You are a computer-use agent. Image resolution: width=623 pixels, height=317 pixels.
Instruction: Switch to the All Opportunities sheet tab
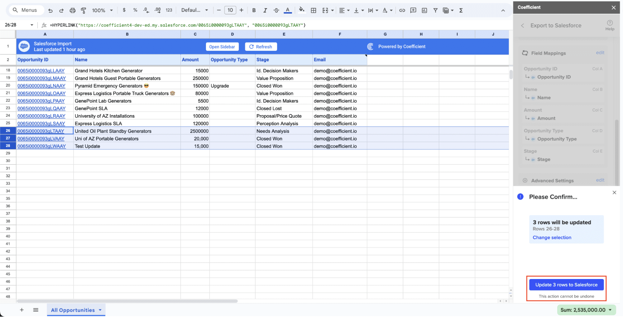(73, 310)
